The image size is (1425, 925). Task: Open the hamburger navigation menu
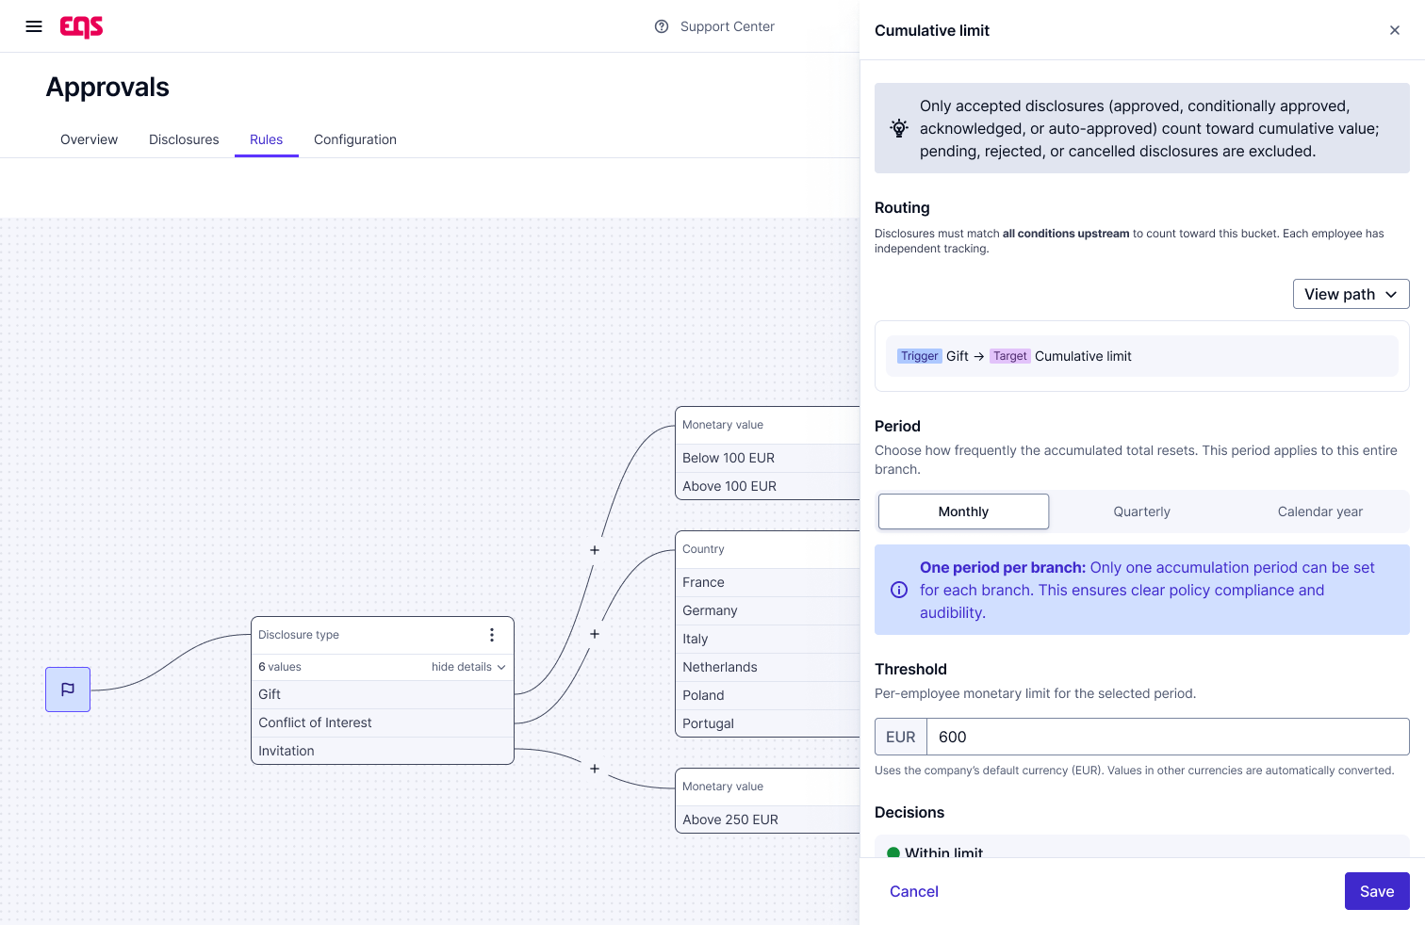(x=34, y=26)
